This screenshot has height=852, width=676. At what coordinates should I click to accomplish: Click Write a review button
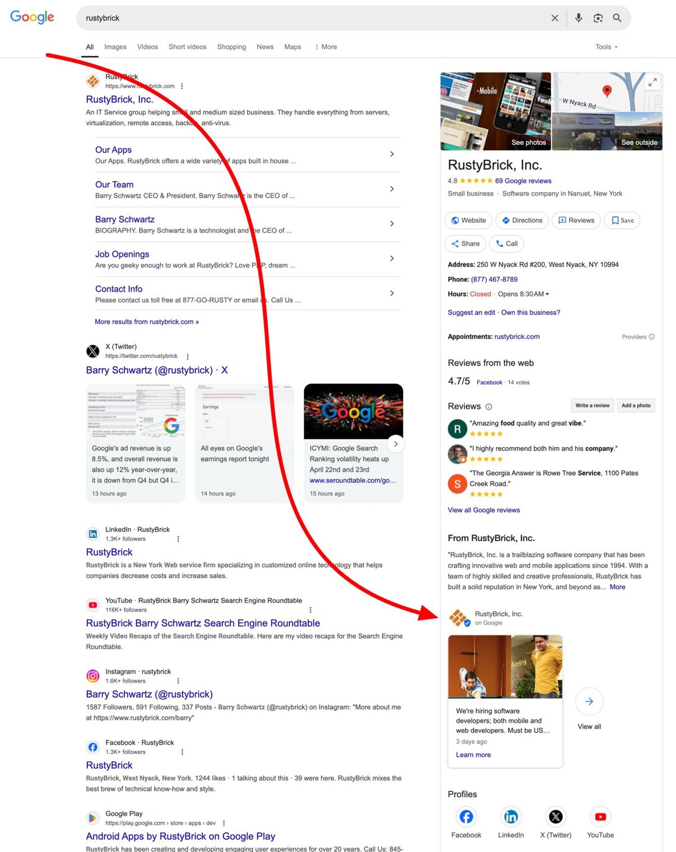(592, 405)
